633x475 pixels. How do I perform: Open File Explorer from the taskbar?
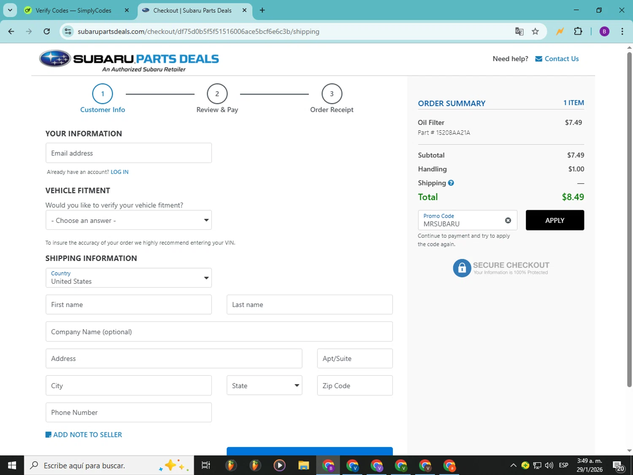pyautogui.click(x=303, y=465)
